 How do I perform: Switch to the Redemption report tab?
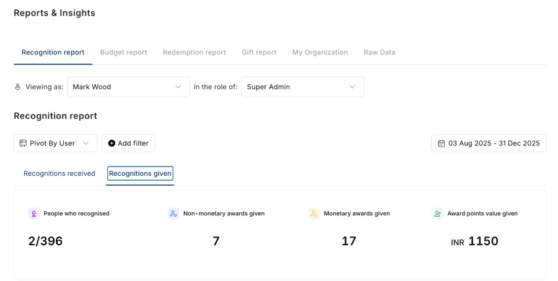pyautogui.click(x=194, y=52)
